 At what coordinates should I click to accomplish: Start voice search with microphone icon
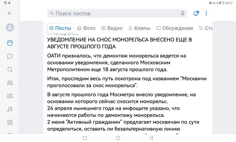pyautogui.click(x=183, y=13)
